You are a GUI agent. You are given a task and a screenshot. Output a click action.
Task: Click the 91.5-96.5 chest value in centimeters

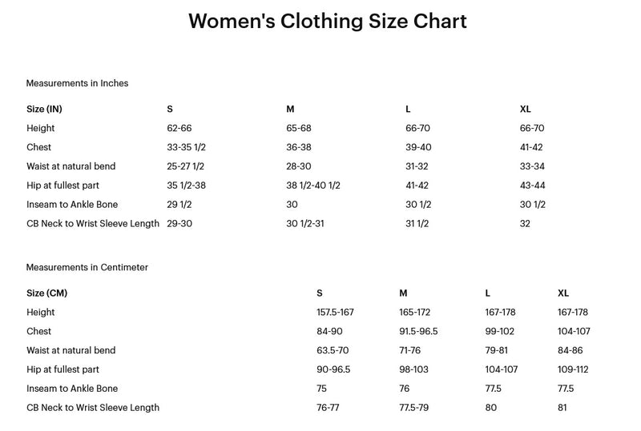418,331
